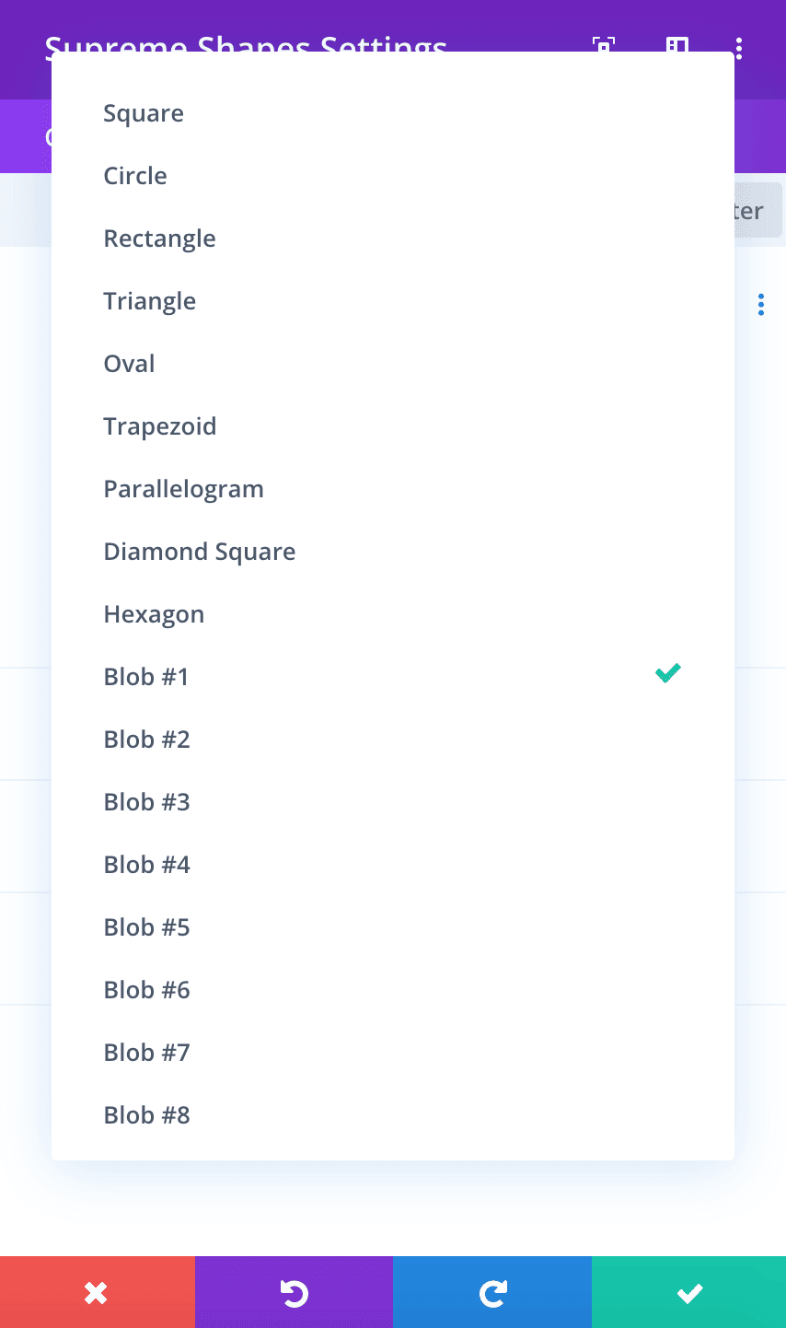The image size is (786, 1328).
Task: Click the red discard changes X icon
Action: [96, 1293]
